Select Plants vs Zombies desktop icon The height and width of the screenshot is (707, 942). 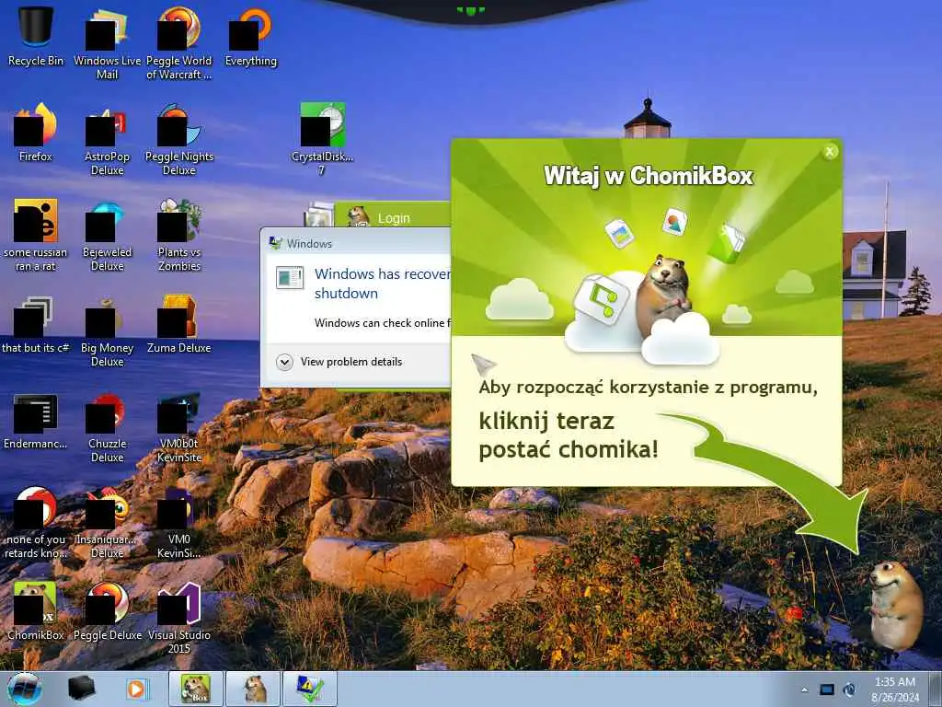point(179,235)
